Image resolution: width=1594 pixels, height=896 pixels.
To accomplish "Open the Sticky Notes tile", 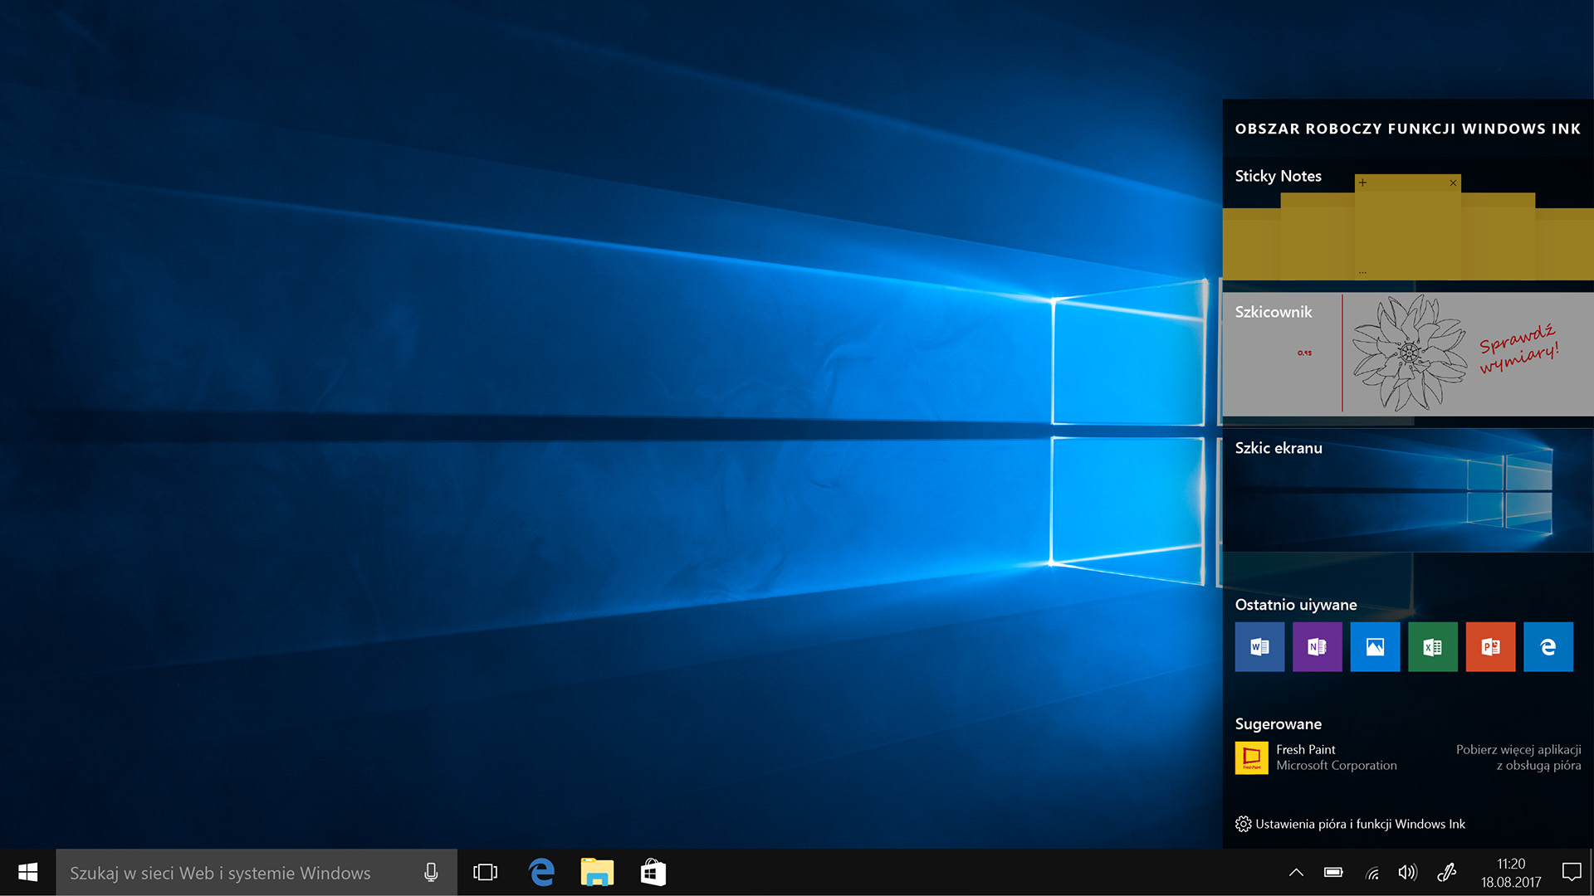I will (1408, 218).
